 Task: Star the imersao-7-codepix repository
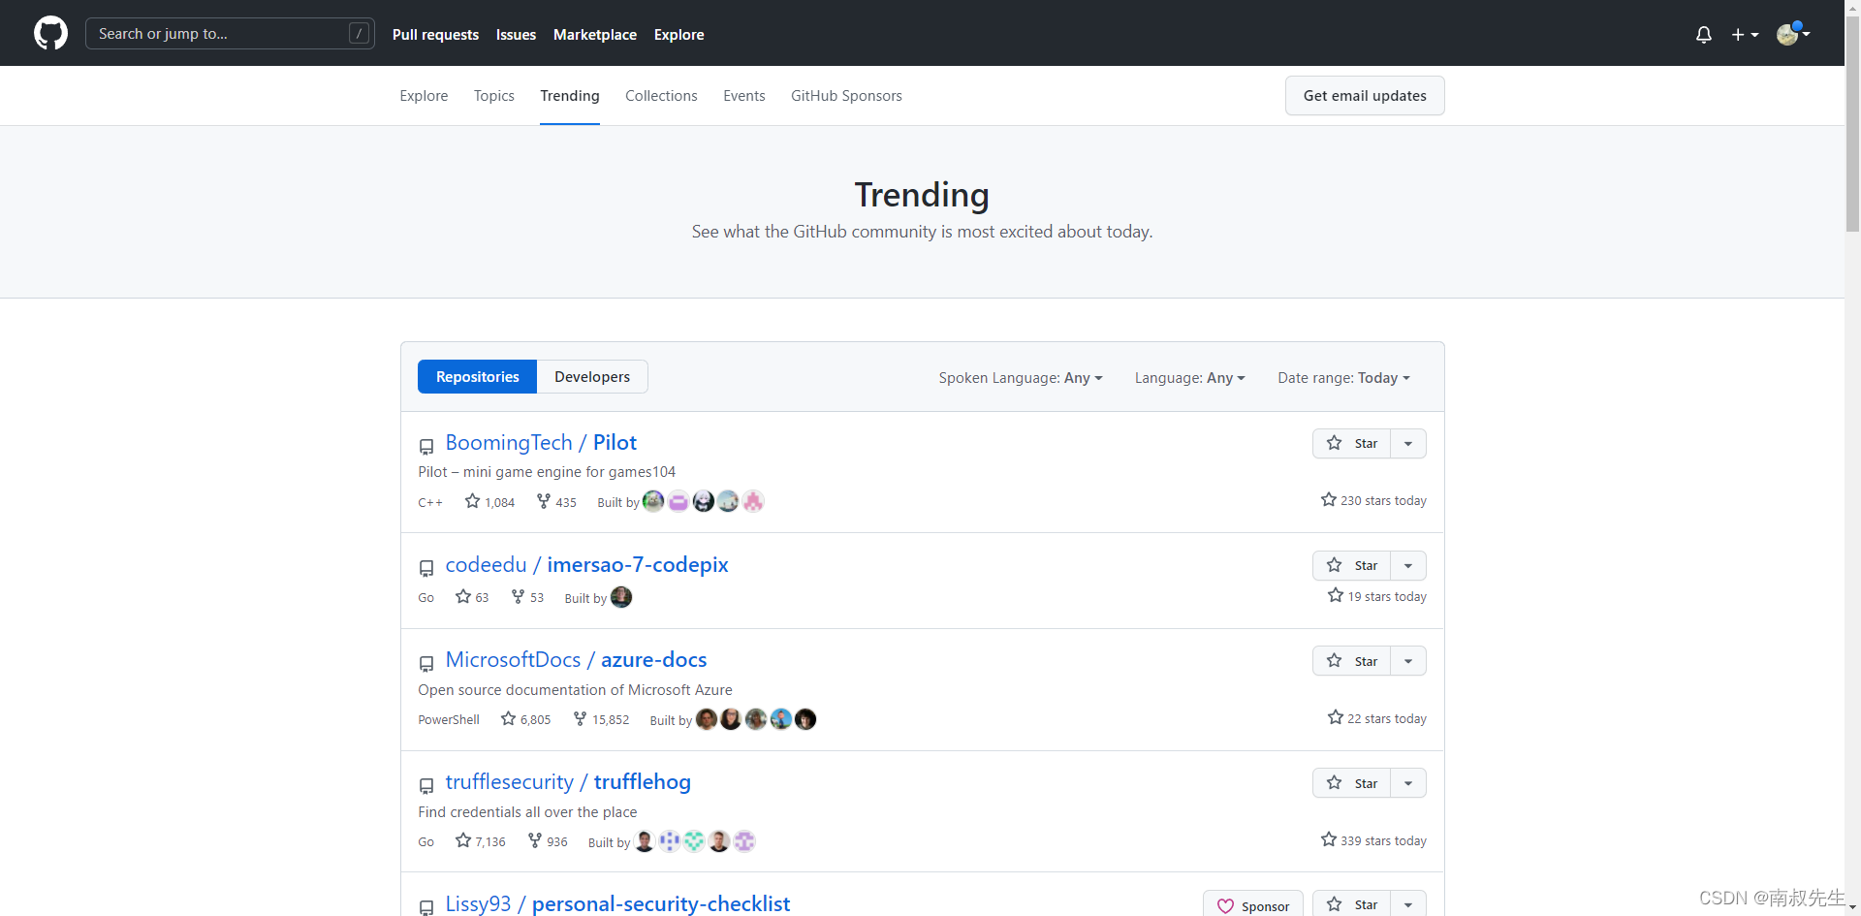pyautogui.click(x=1352, y=565)
